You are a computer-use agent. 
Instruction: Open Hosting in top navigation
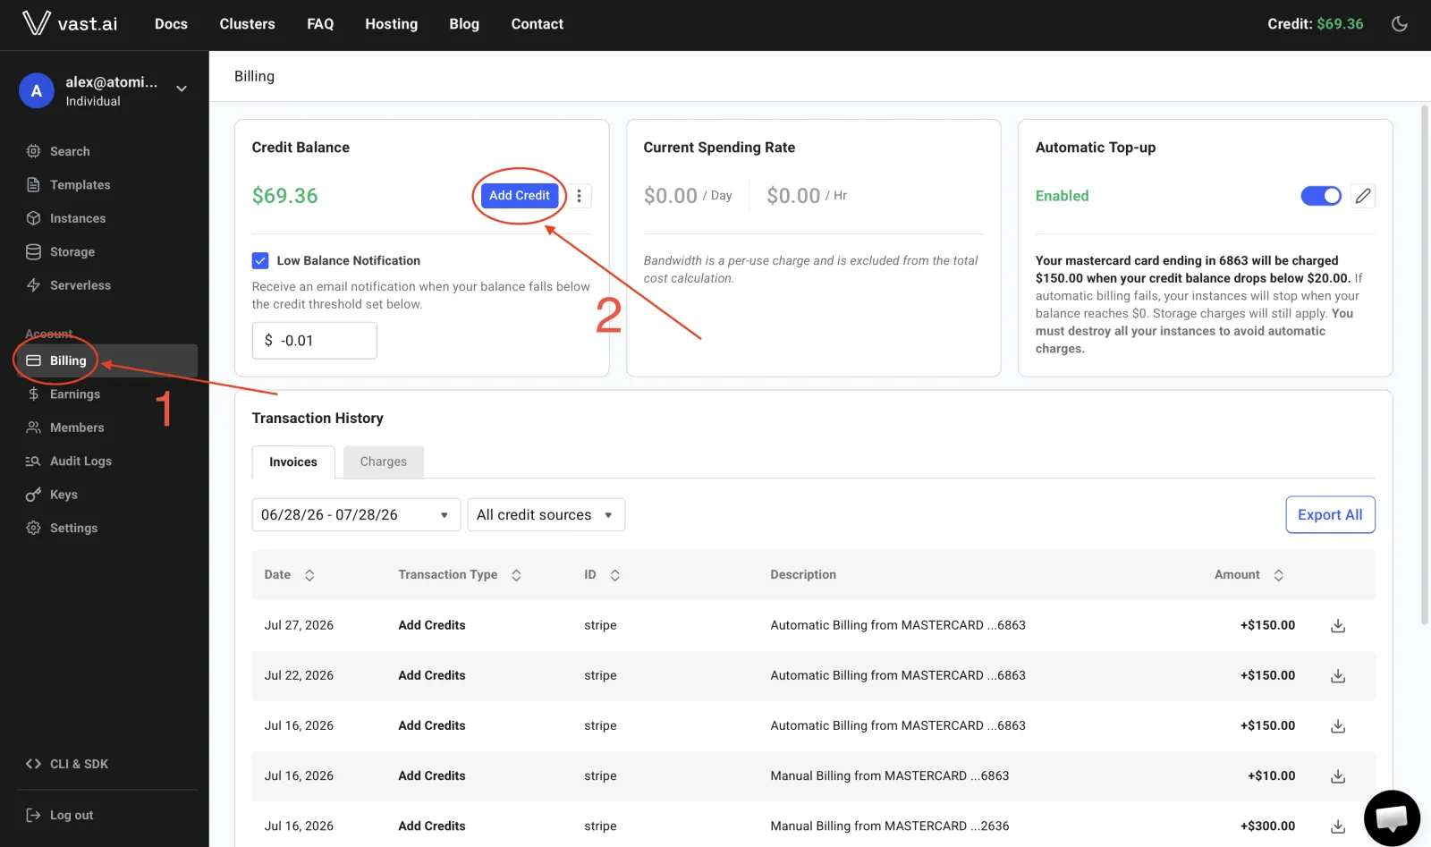(391, 24)
